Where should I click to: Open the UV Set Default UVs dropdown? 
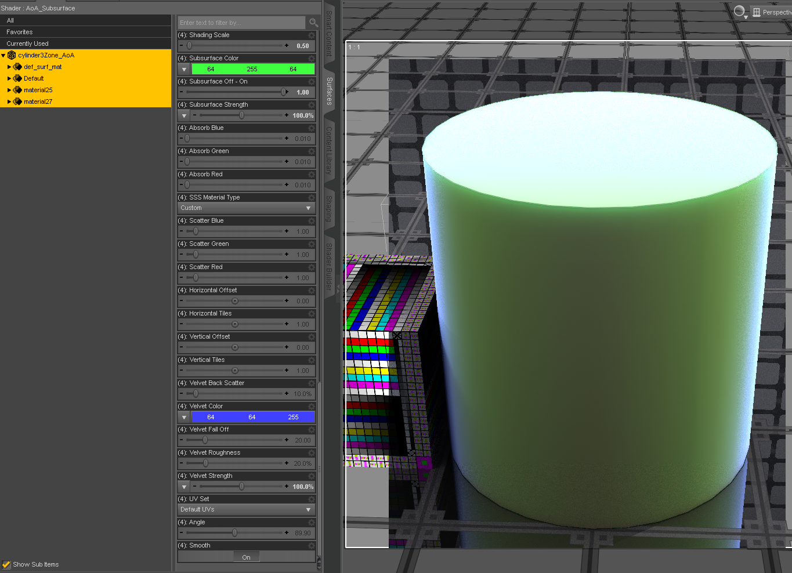pos(246,510)
